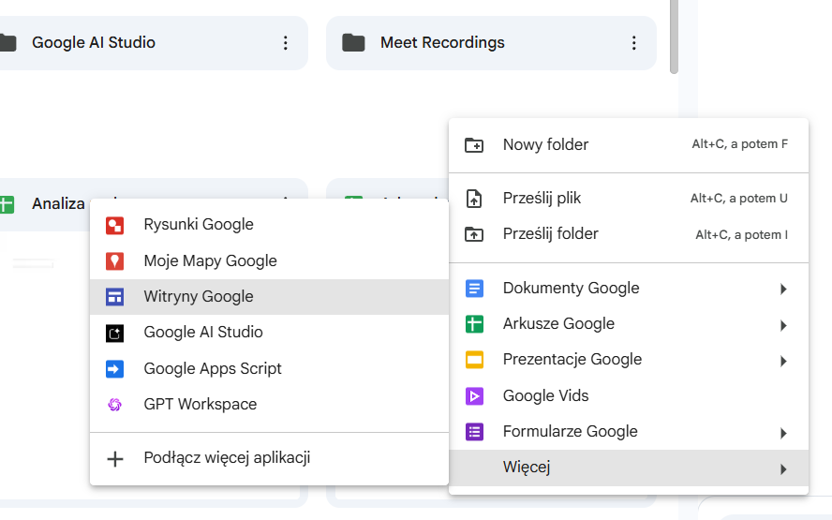Viewport: 832px width, 520px height.
Task: Choose Więcej in the context menu
Action: [x=527, y=468]
